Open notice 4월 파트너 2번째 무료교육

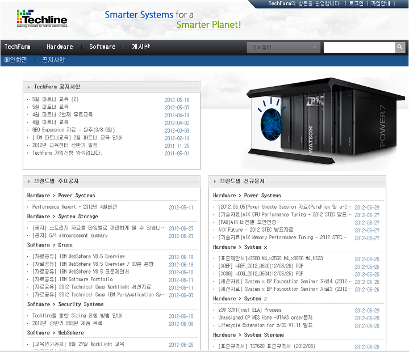[x=62, y=114]
